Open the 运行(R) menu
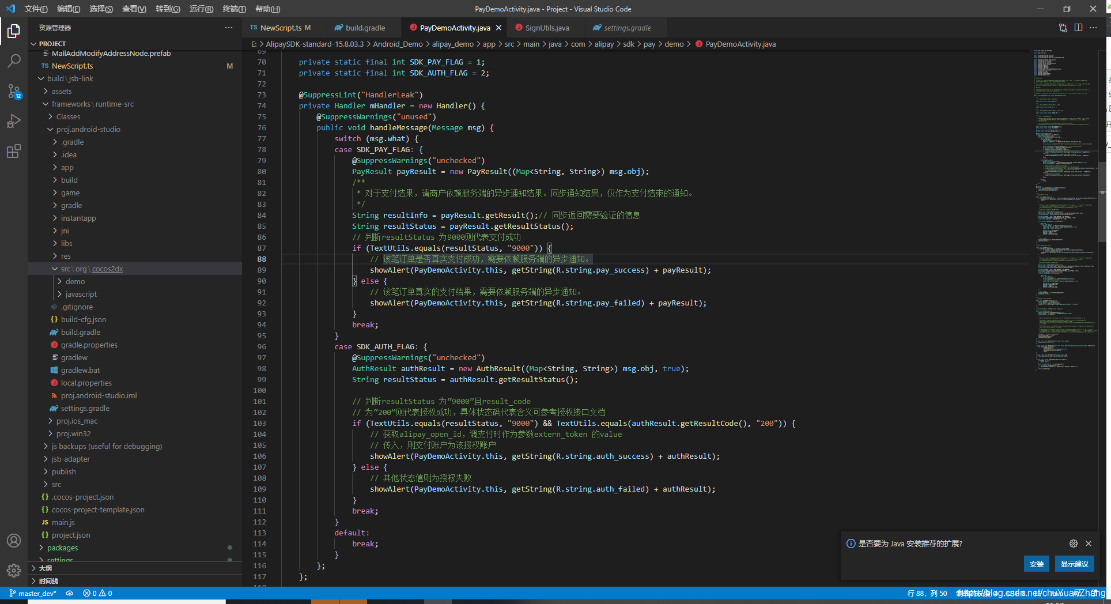Image resolution: width=1111 pixels, height=604 pixels. coord(201,9)
